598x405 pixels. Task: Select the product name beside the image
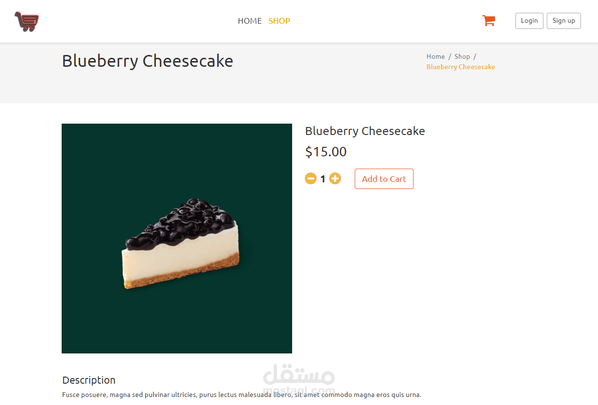tap(365, 131)
